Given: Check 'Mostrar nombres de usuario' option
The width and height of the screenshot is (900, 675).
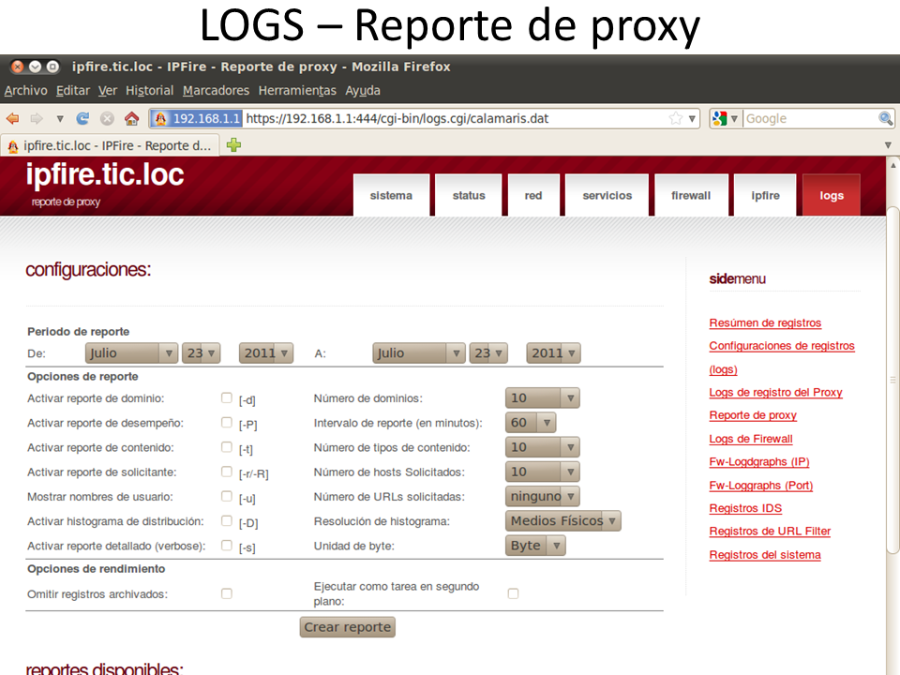Looking at the screenshot, I should 226,496.
